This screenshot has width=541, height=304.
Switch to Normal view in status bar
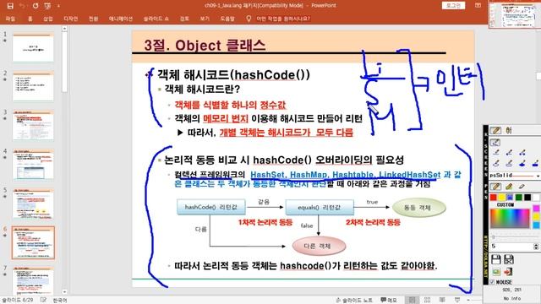tap(413, 300)
